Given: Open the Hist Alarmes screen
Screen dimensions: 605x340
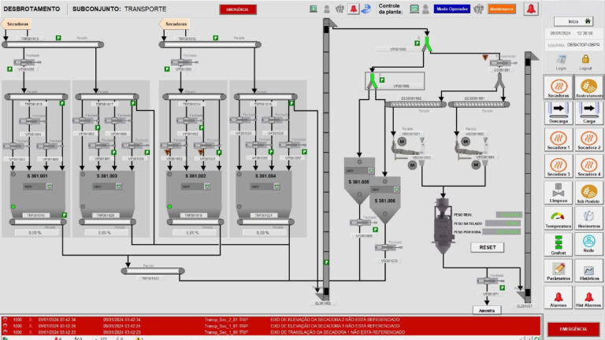Looking at the screenshot, I should click(588, 297).
